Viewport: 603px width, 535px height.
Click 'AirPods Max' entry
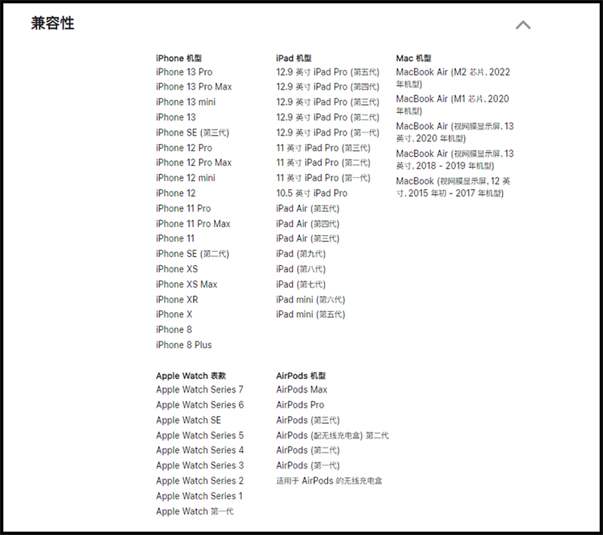(x=301, y=390)
